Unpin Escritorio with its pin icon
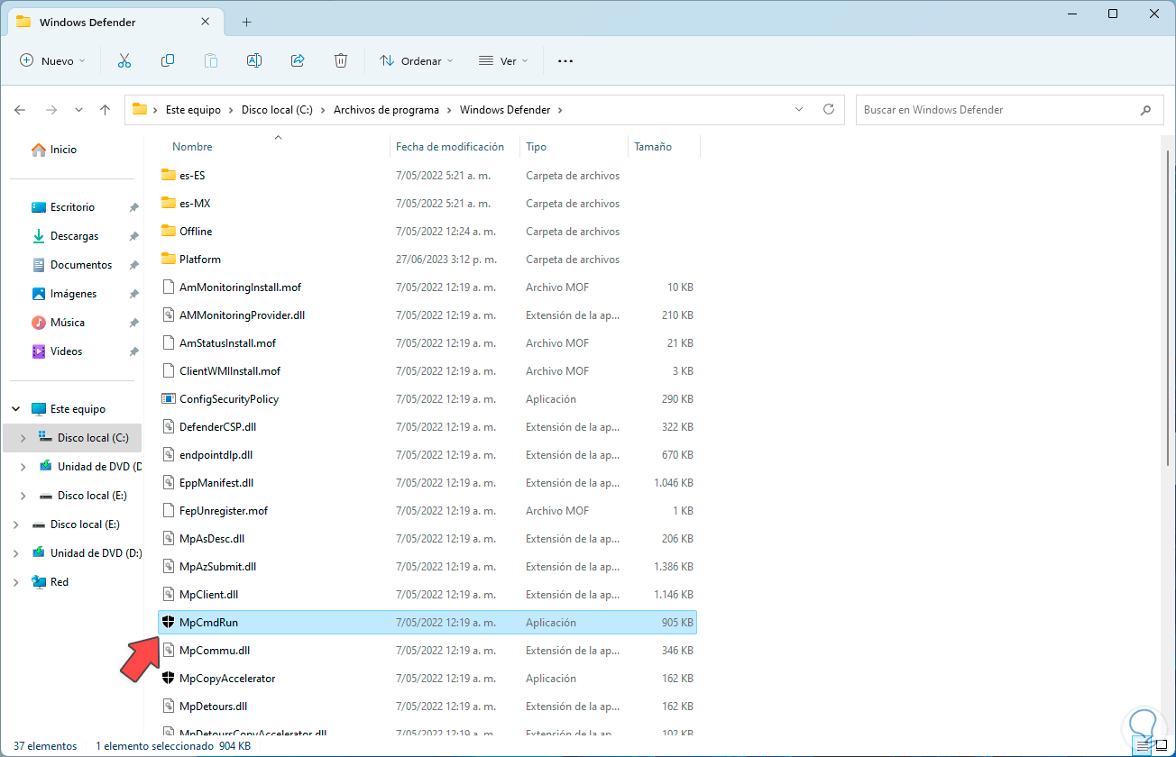Image resolution: width=1176 pixels, height=757 pixels. point(133,207)
